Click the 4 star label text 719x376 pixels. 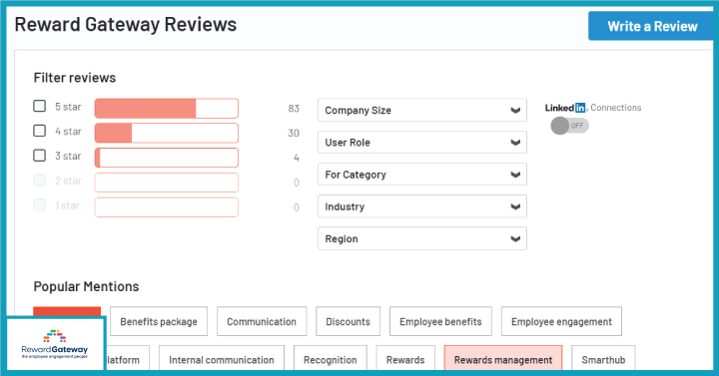point(68,132)
